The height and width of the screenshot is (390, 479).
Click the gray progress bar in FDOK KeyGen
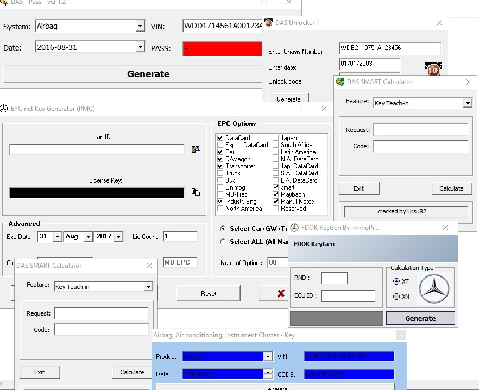tap(336, 318)
